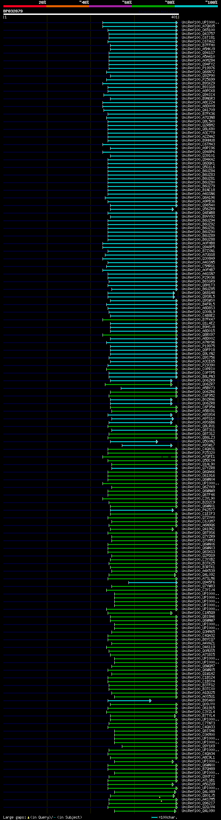The width and height of the screenshot is (221, 820).
Task: Click the white query sequence ruler bar
Action: [91, 14]
